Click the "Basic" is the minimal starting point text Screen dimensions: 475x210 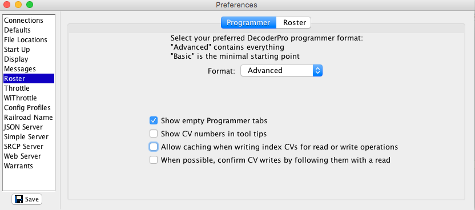[x=235, y=56]
